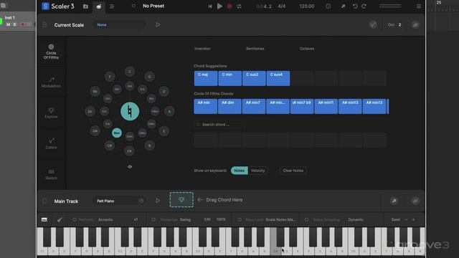Start playback with Play button
The width and height of the screenshot is (459, 258).
[219, 6]
